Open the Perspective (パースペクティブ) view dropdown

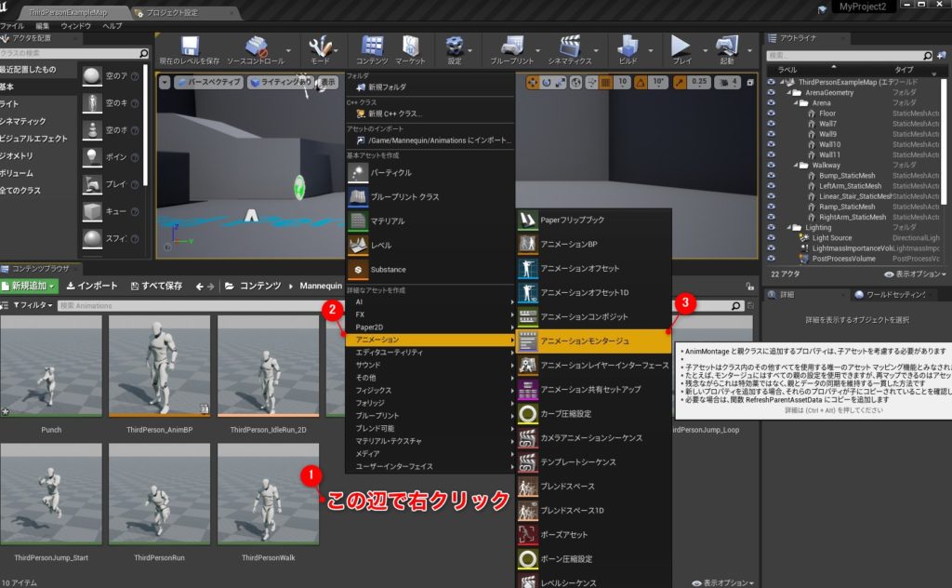209,82
